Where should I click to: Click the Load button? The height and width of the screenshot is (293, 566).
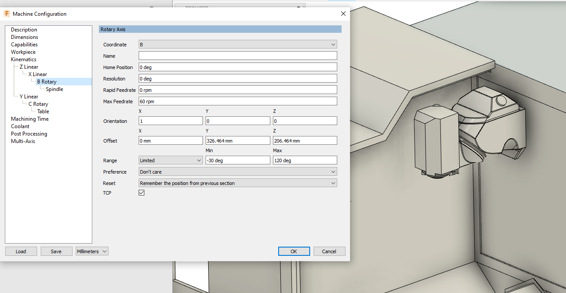pos(21,251)
